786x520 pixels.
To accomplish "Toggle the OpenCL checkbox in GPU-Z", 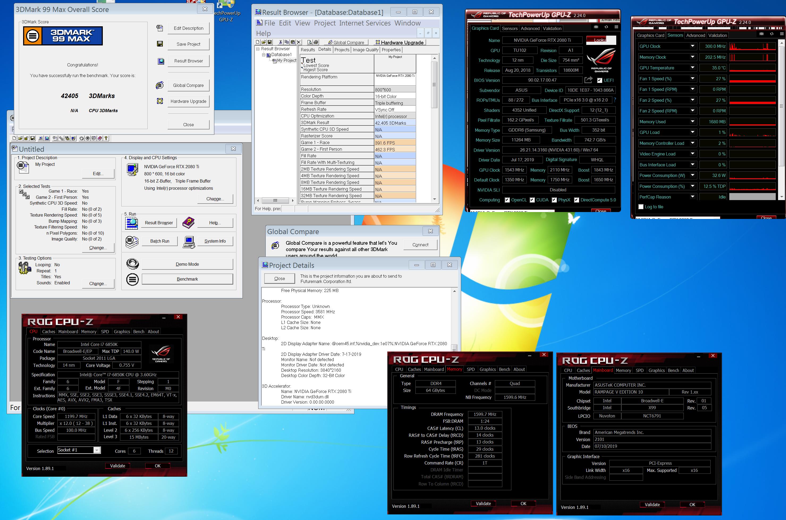I will (x=507, y=200).
